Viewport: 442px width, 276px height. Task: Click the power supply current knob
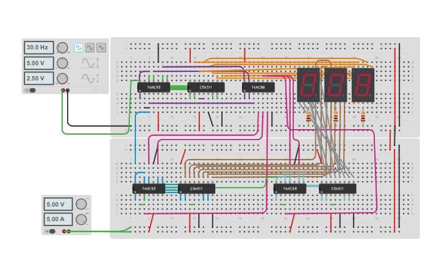[x=80, y=219]
